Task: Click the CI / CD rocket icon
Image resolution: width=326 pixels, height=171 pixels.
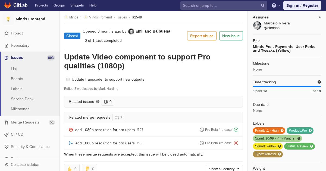Action: (7, 134)
